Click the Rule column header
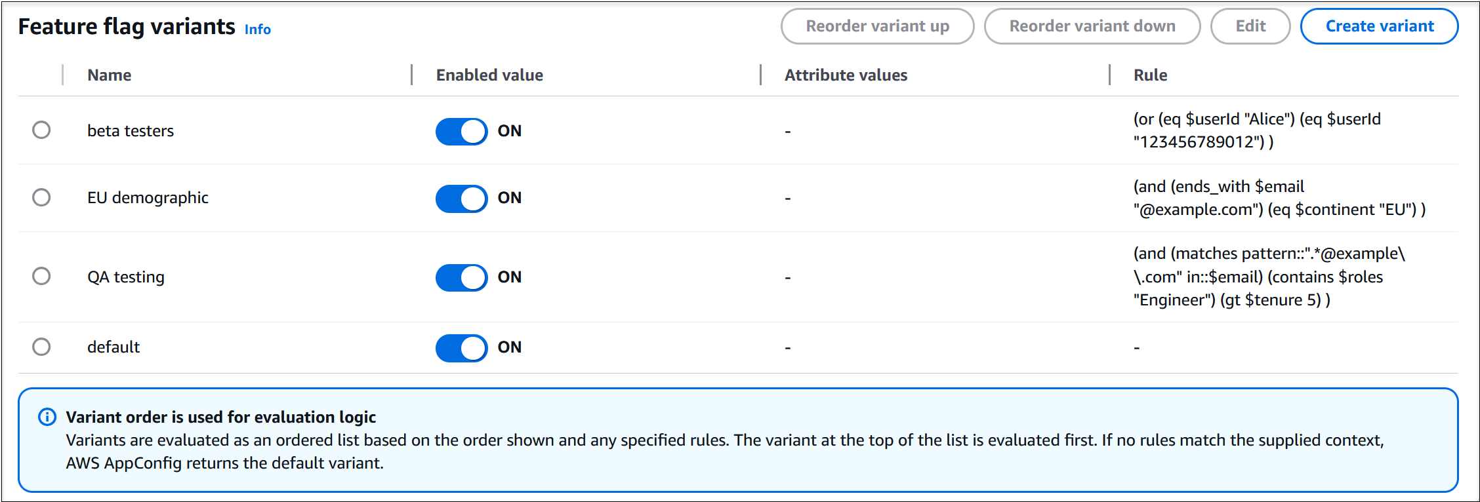Image resolution: width=1480 pixels, height=502 pixels. [1150, 75]
